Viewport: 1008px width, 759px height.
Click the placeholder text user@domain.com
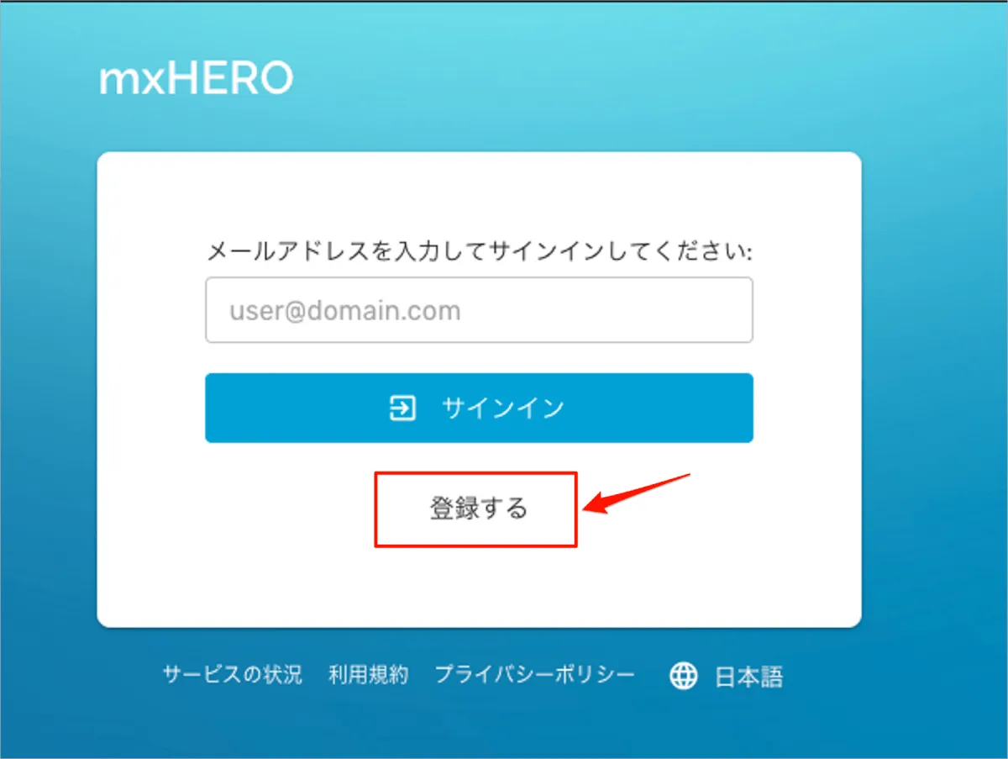345,311
